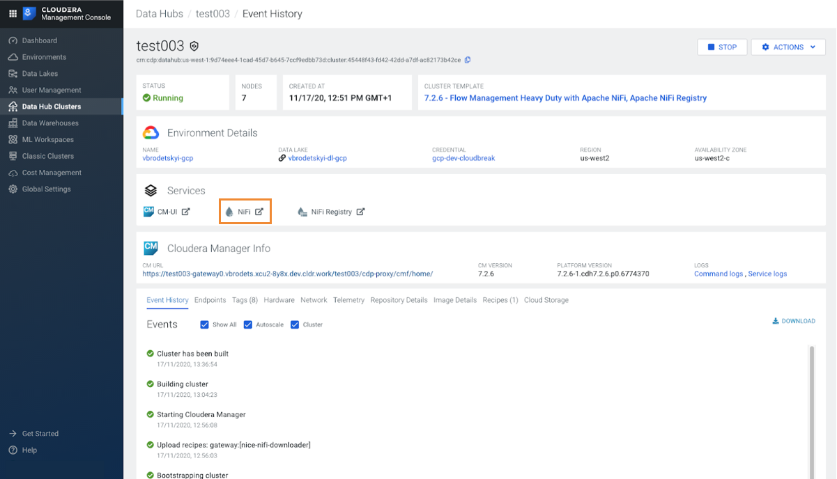This screenshot has height=479, width=837.
Task: Navigate to Data Hubs breadcrumb
Action: [160, 14]
